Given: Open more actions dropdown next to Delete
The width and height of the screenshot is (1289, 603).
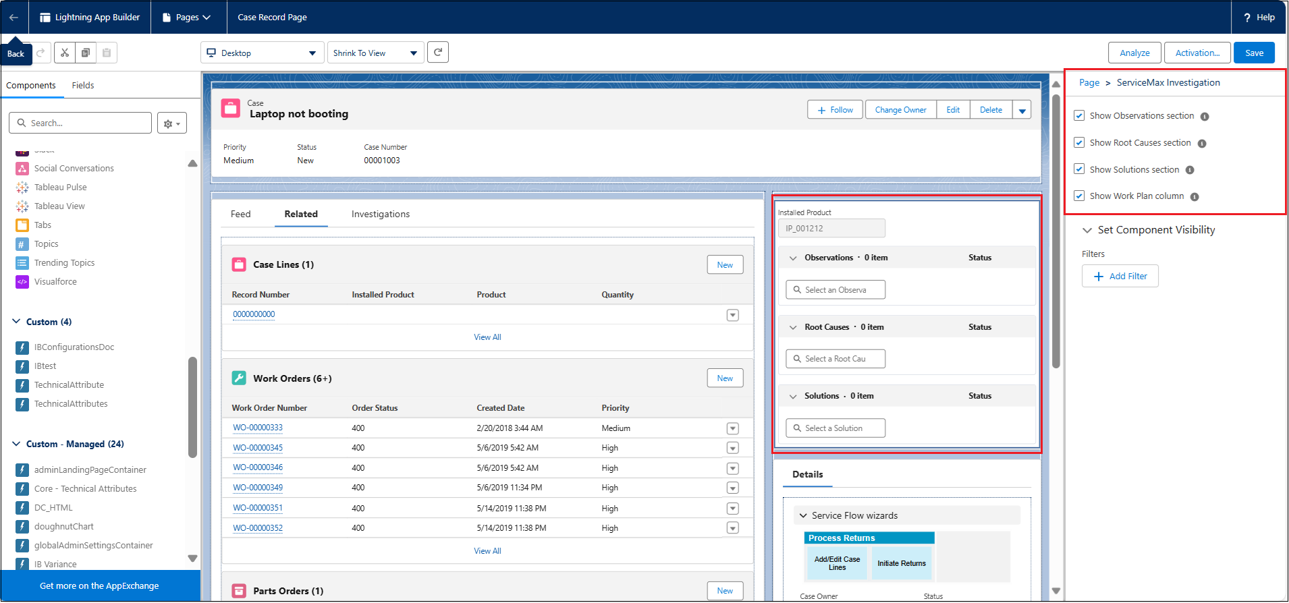Looking at the screenshot, I should pos(1022,110).
